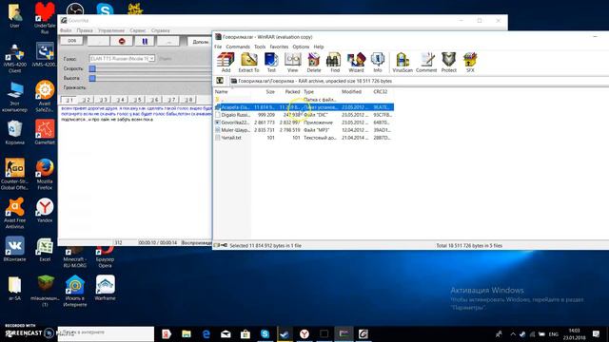
Task: Open the Tools menu in WinRAR
Action: tap(260, 47)
